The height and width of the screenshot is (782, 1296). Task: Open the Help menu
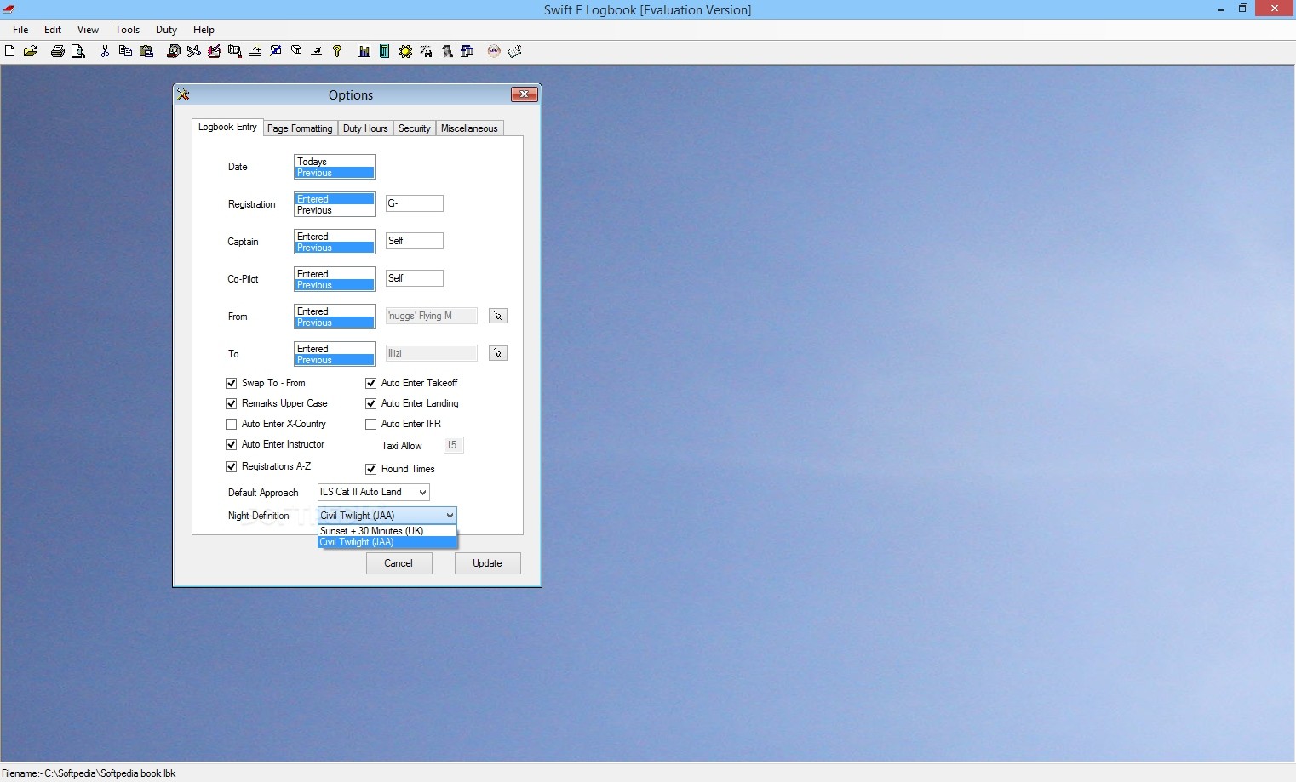click(204, 29)
